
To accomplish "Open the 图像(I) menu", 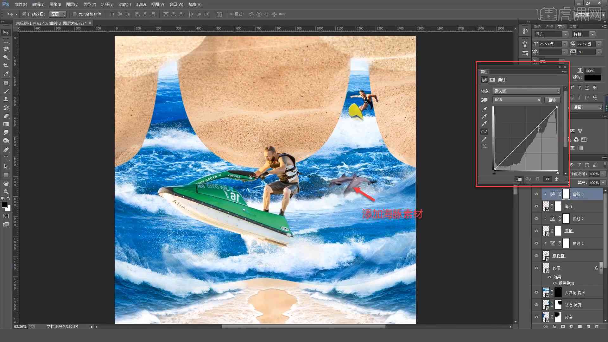I will tap(55, 4).
